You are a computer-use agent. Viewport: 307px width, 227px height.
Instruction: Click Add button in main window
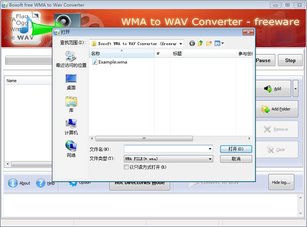273,89
